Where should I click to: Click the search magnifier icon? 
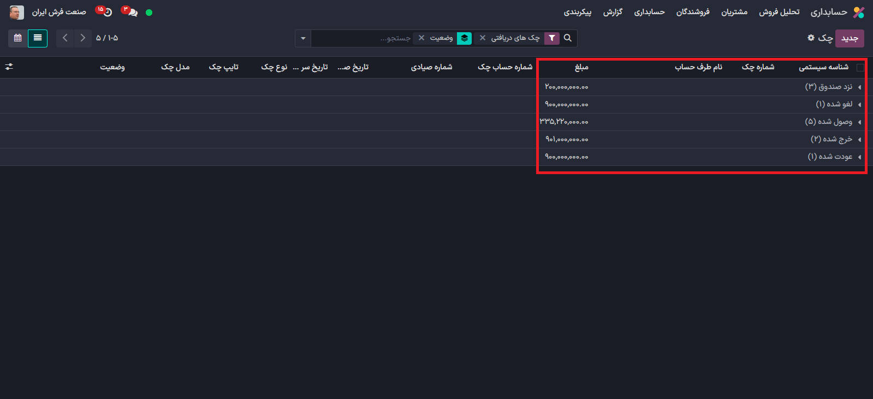(x=568, y=38)
